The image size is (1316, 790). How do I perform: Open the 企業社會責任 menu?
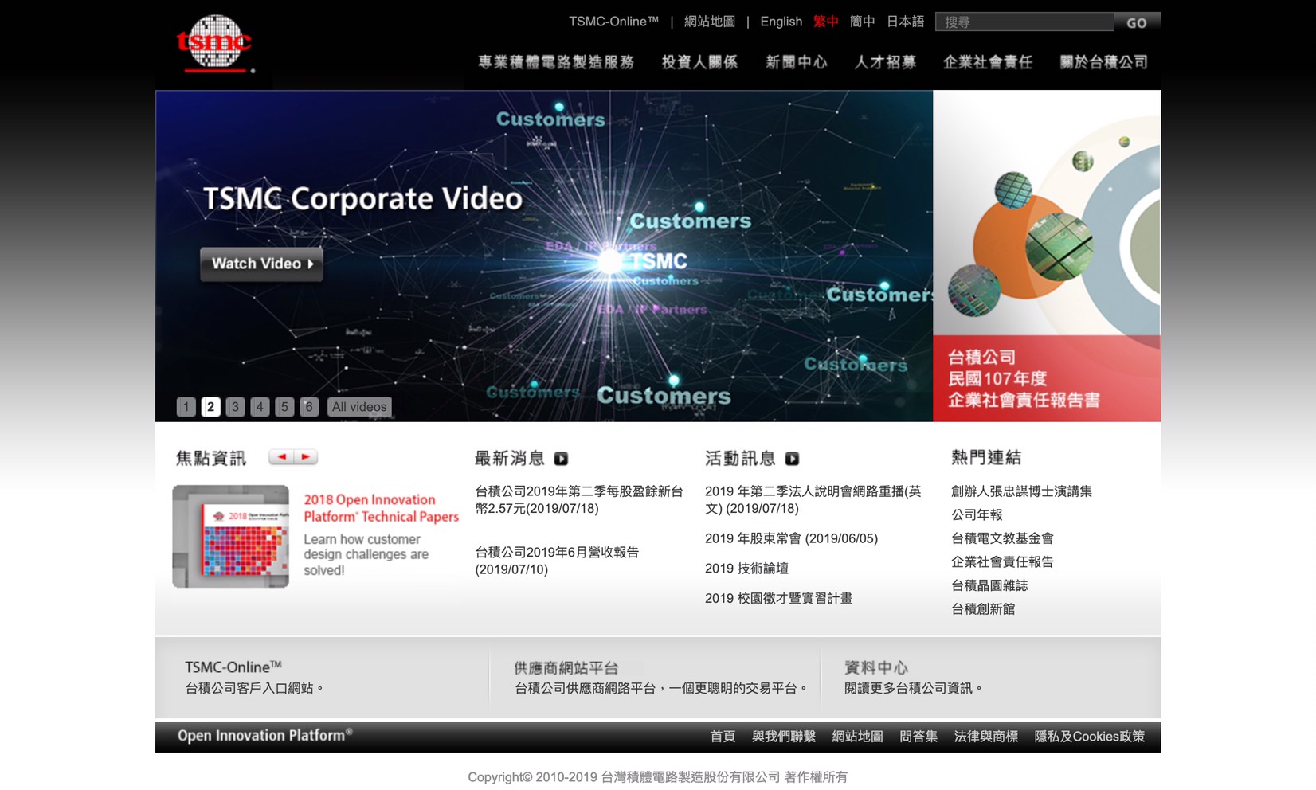pos(988,62)
